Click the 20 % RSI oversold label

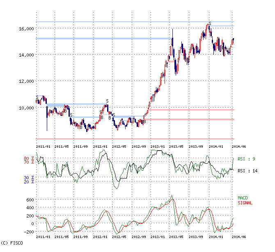pos(28,181)
